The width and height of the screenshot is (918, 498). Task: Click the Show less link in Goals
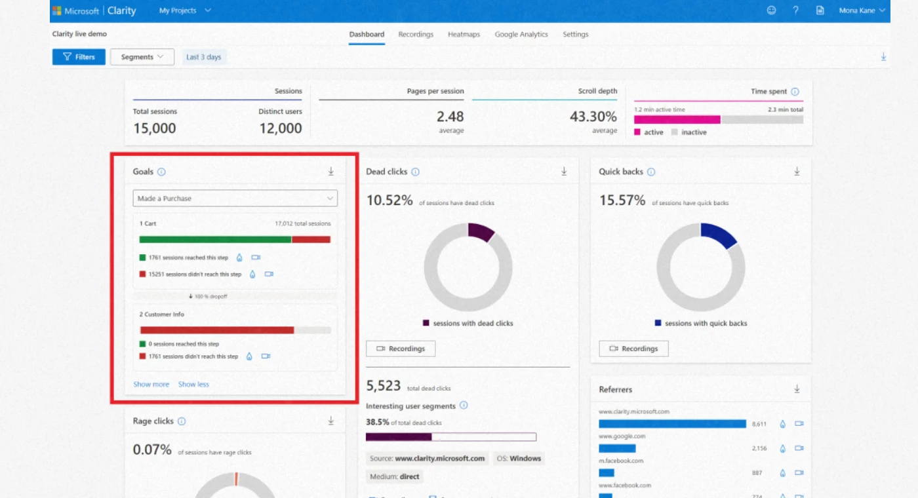(193, 385)
